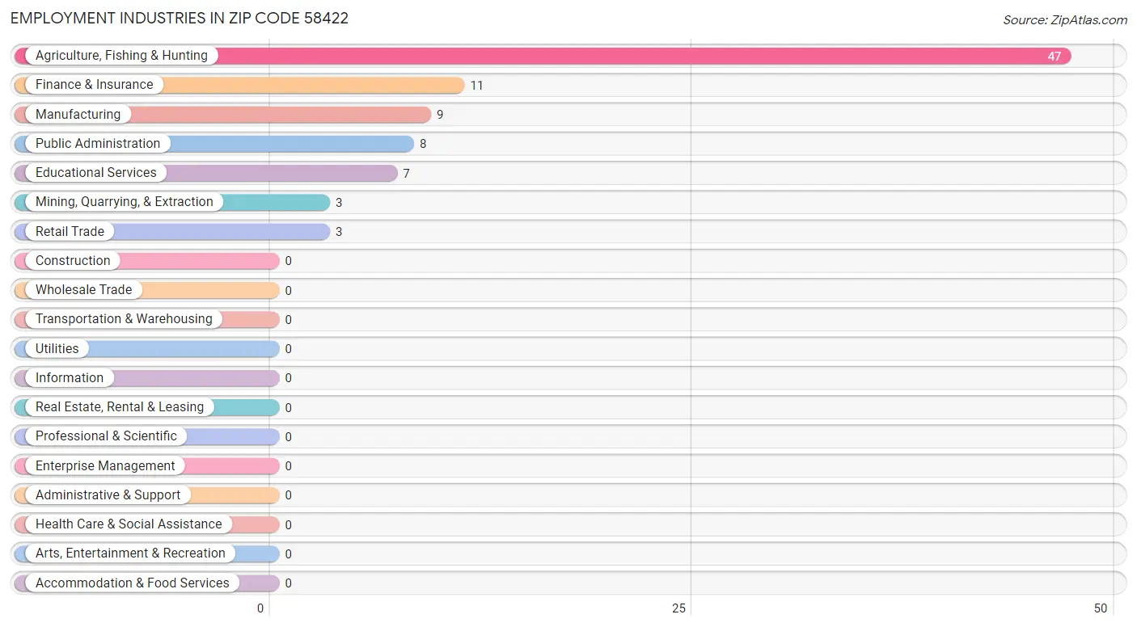Click the x-axis label 25
This screenshot has height=627, width=1137.
point(679,608)
